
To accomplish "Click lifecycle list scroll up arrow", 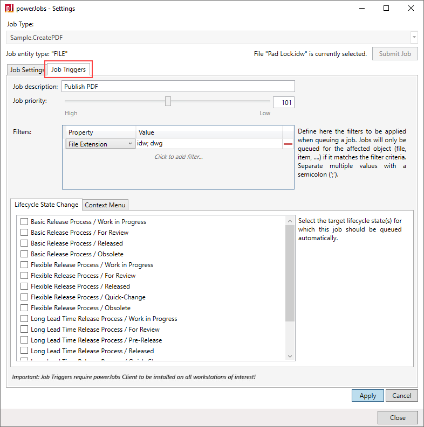I will pos(290,221).
